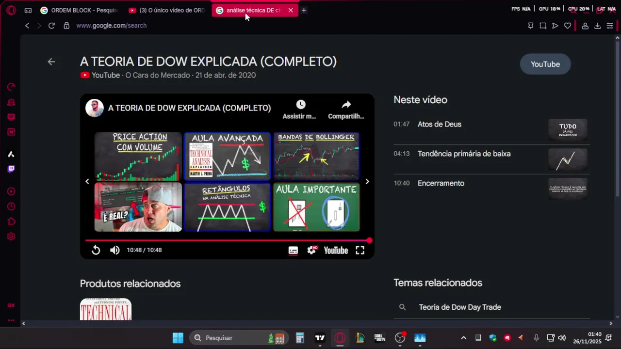Open the Opera GX main menu logo
Screen dimensions: 621x349
pyautogui.click(x=11, y=10)
